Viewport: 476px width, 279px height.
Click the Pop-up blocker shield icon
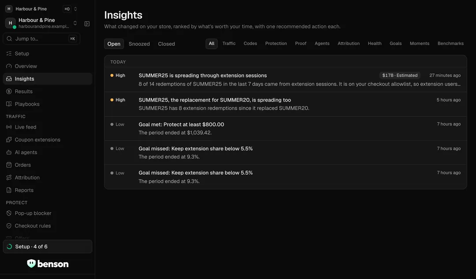[9, 213]
